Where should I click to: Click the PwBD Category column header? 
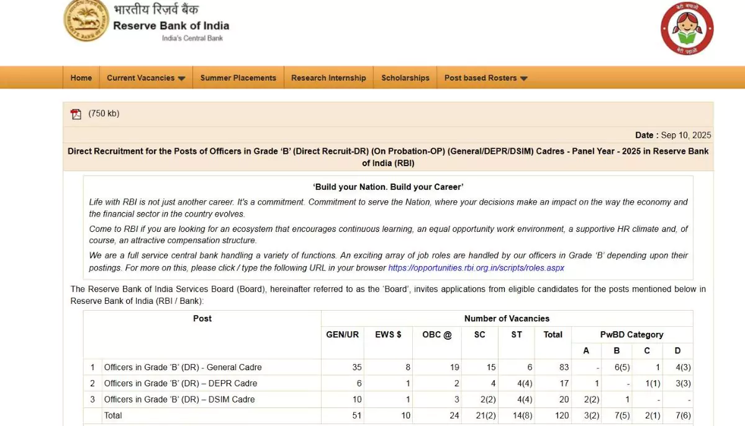tap(631, 335)
